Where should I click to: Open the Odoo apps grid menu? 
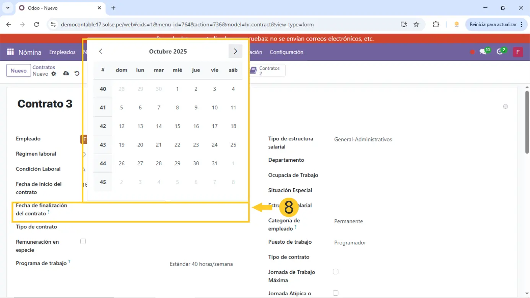pos(10,52)
